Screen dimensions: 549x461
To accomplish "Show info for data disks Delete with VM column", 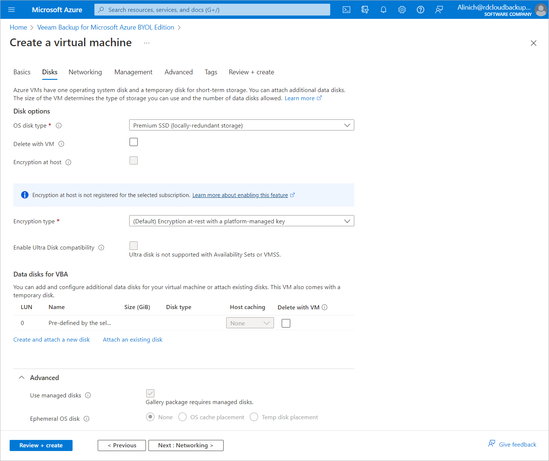I will [325, 307].
